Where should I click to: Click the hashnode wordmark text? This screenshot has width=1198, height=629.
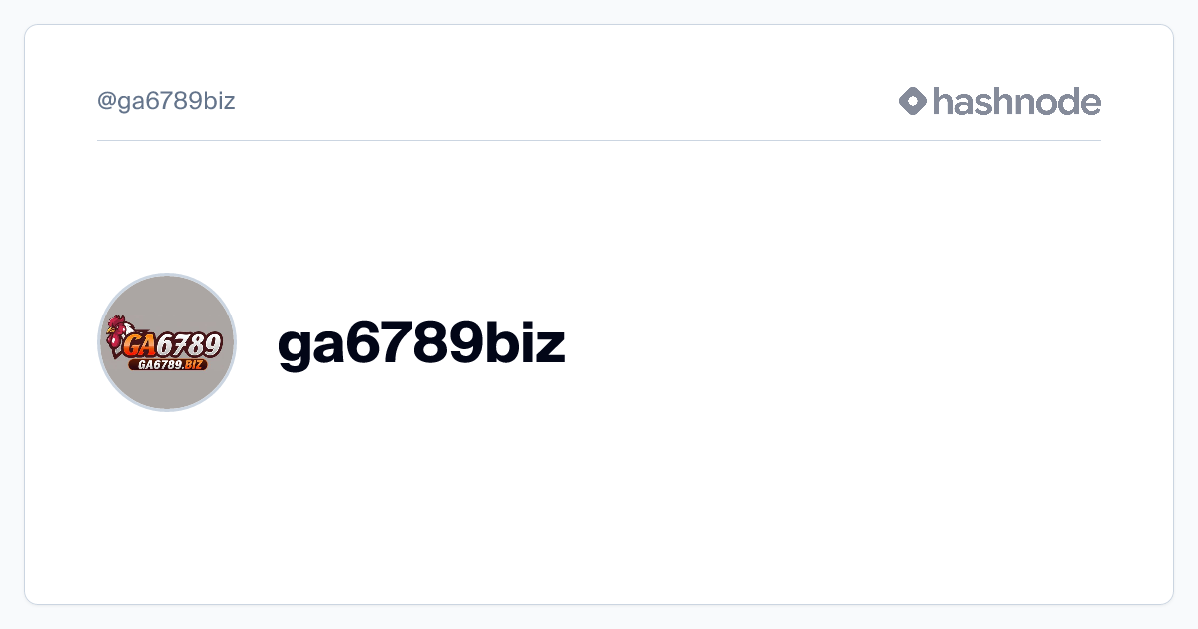[x=1017, y=101]
